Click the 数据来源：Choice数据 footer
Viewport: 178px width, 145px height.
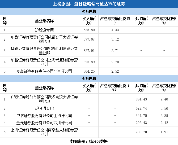pyautogui.click(x=89, y=141)
